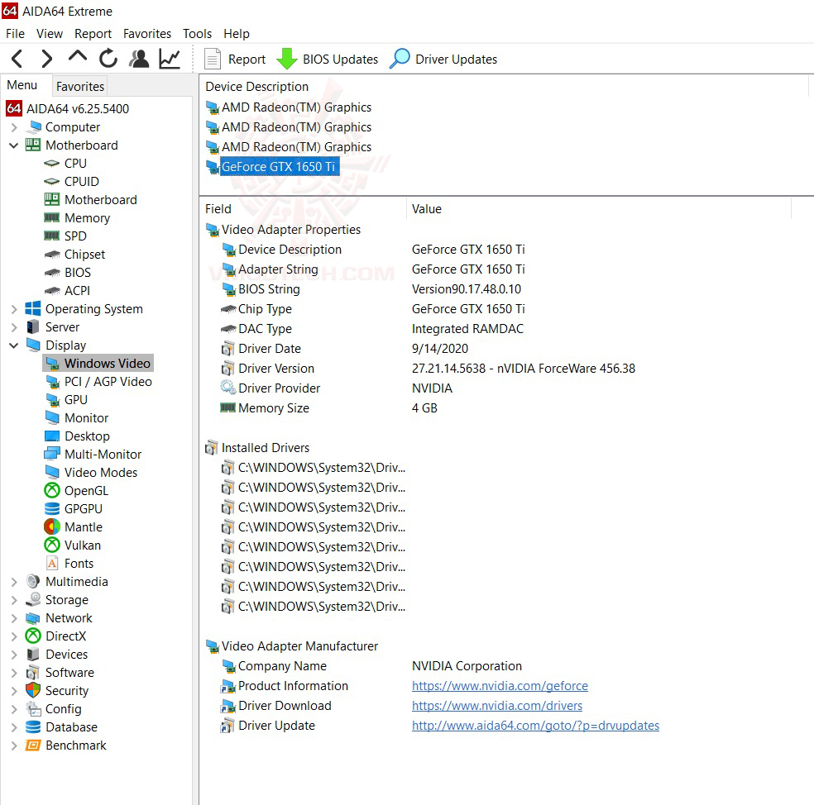Expand the Computer tree node
This screenshot has width=814, height=805.
(x=14, y=127)
